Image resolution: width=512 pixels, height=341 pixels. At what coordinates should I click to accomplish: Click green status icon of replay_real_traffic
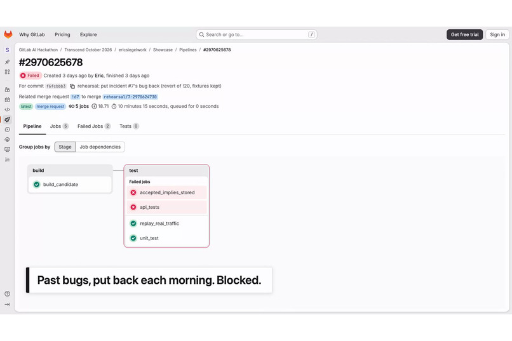133,224
